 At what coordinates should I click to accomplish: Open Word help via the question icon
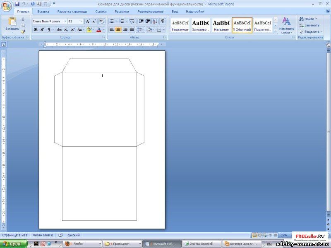(328, 12)
